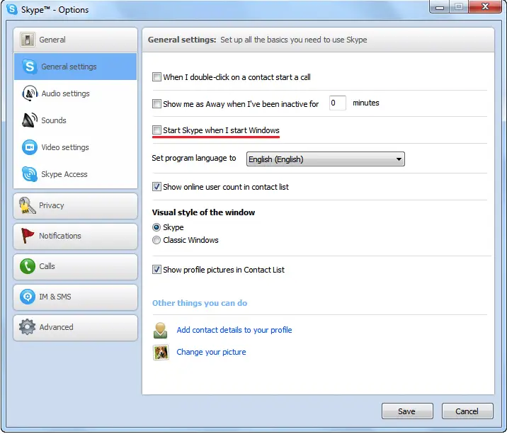
Task: Minimize the Skype Options window
Action: pos(440,6)
